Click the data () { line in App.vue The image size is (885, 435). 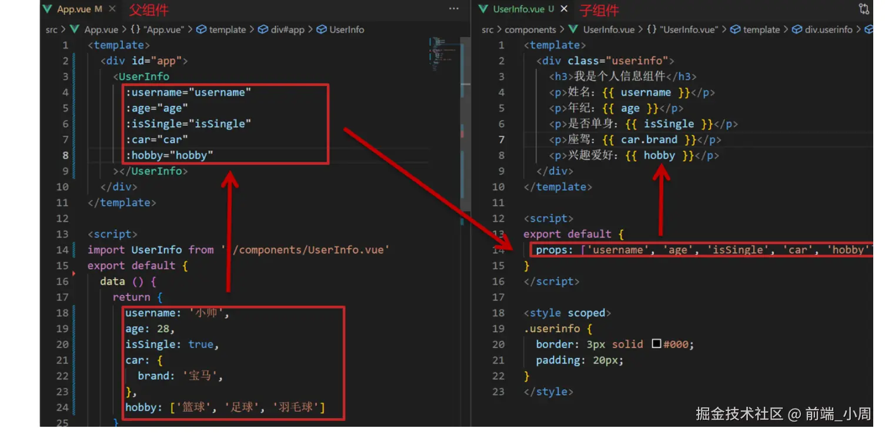point(128,281)
